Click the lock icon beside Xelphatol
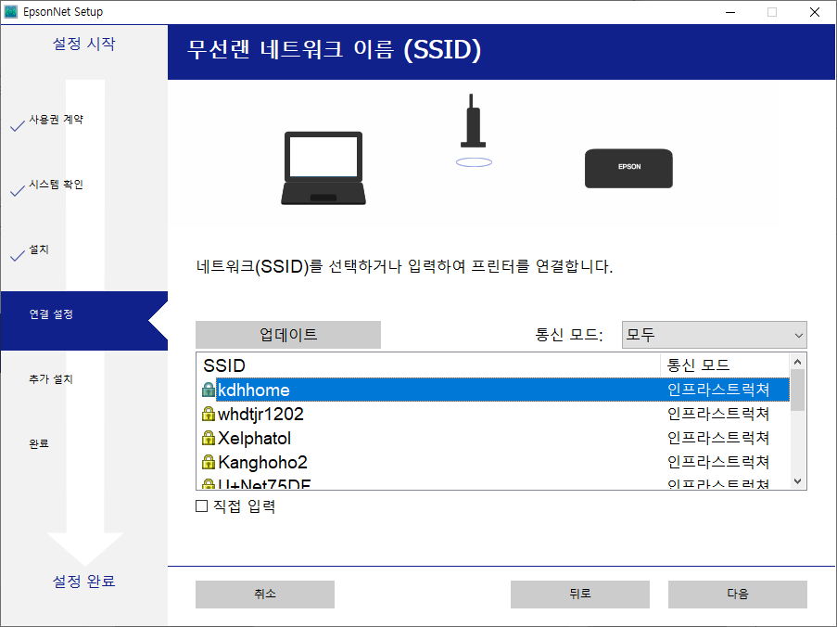837x627 pixels. tap(209, 438)
